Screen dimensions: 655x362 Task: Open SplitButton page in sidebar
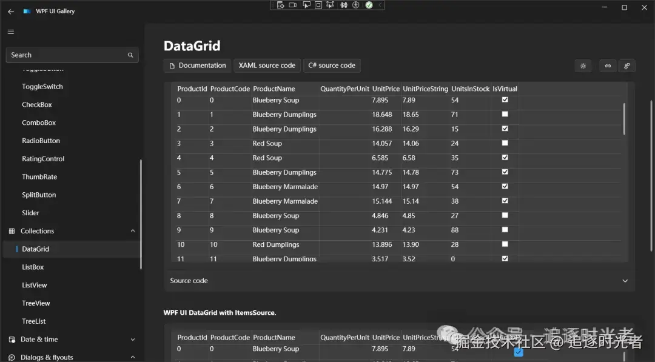pyautogui.click(x=39, y=195)
